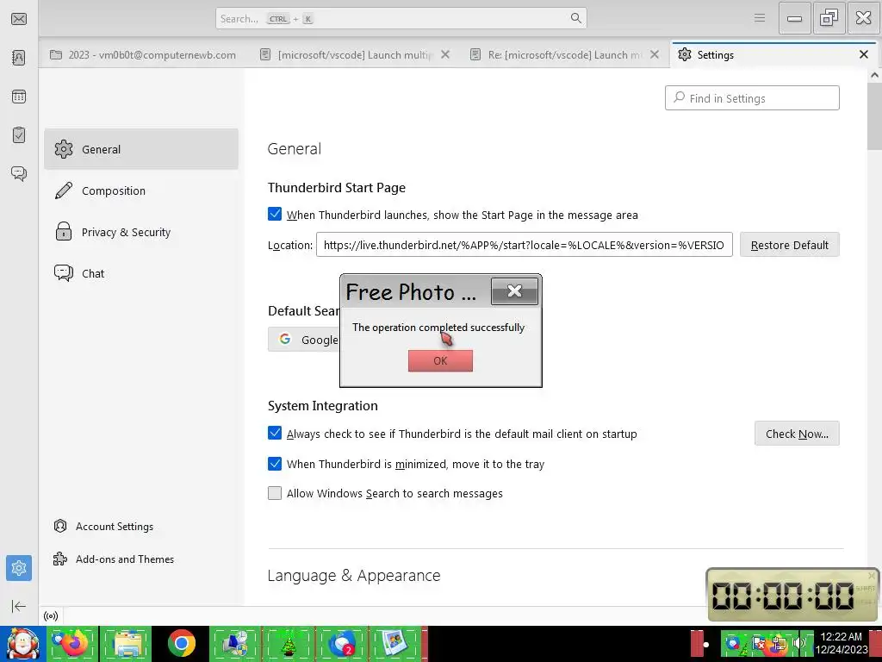882x662 pixels.
Task: Toggle move Thunderbird to tray when minimized
Action: point(275,464)
